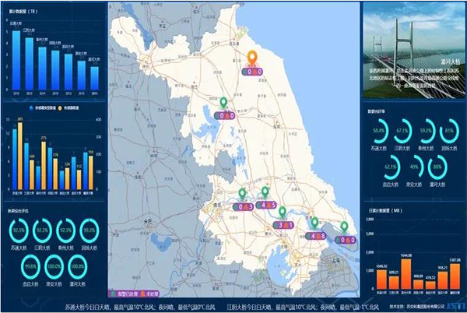467x313 pixels.
Task: Click the 67.1% data integrity ring for 江阴大桥
Action: point(403,129)
